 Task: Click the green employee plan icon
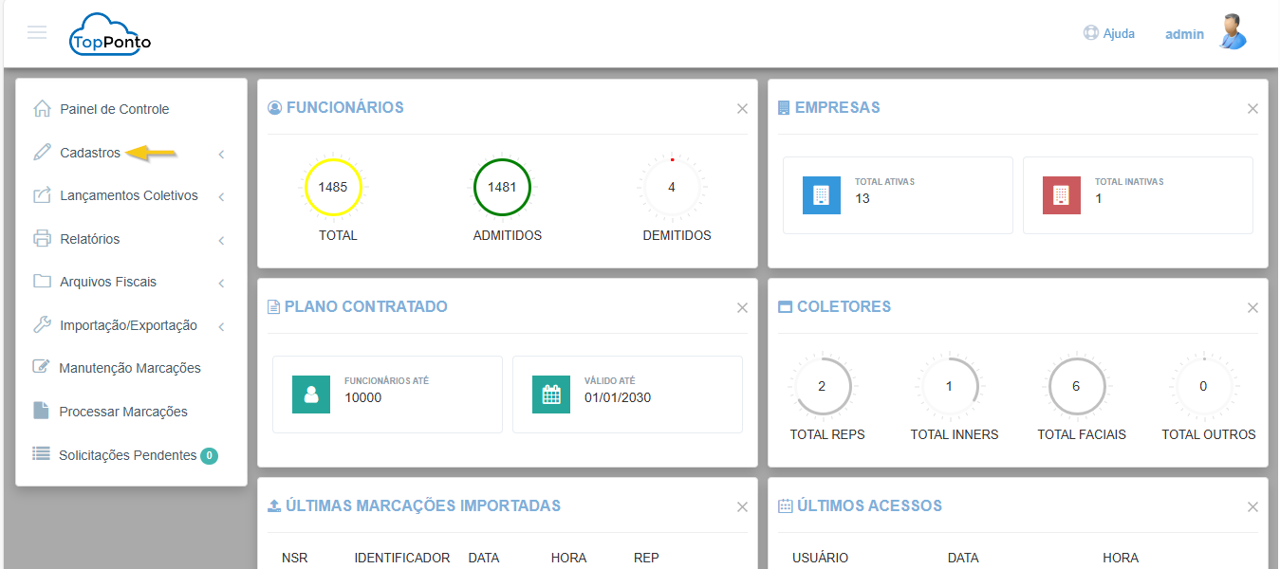[x=311, y=395]
